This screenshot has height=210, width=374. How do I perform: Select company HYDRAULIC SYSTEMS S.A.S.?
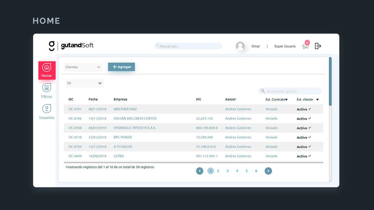click(x=135, y=128)
